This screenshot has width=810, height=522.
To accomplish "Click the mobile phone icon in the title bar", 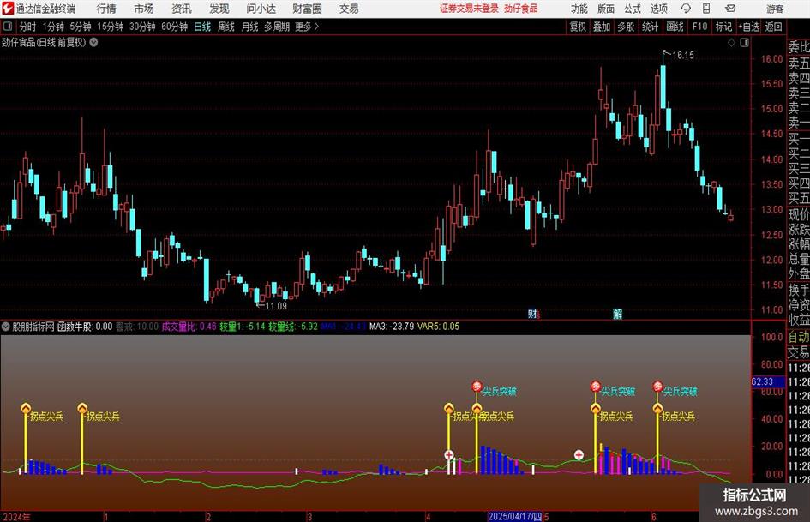I will (706, 9).
